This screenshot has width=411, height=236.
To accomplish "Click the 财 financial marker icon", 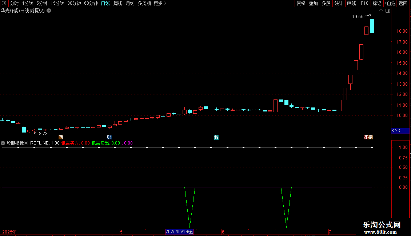I will click(109, 137).
